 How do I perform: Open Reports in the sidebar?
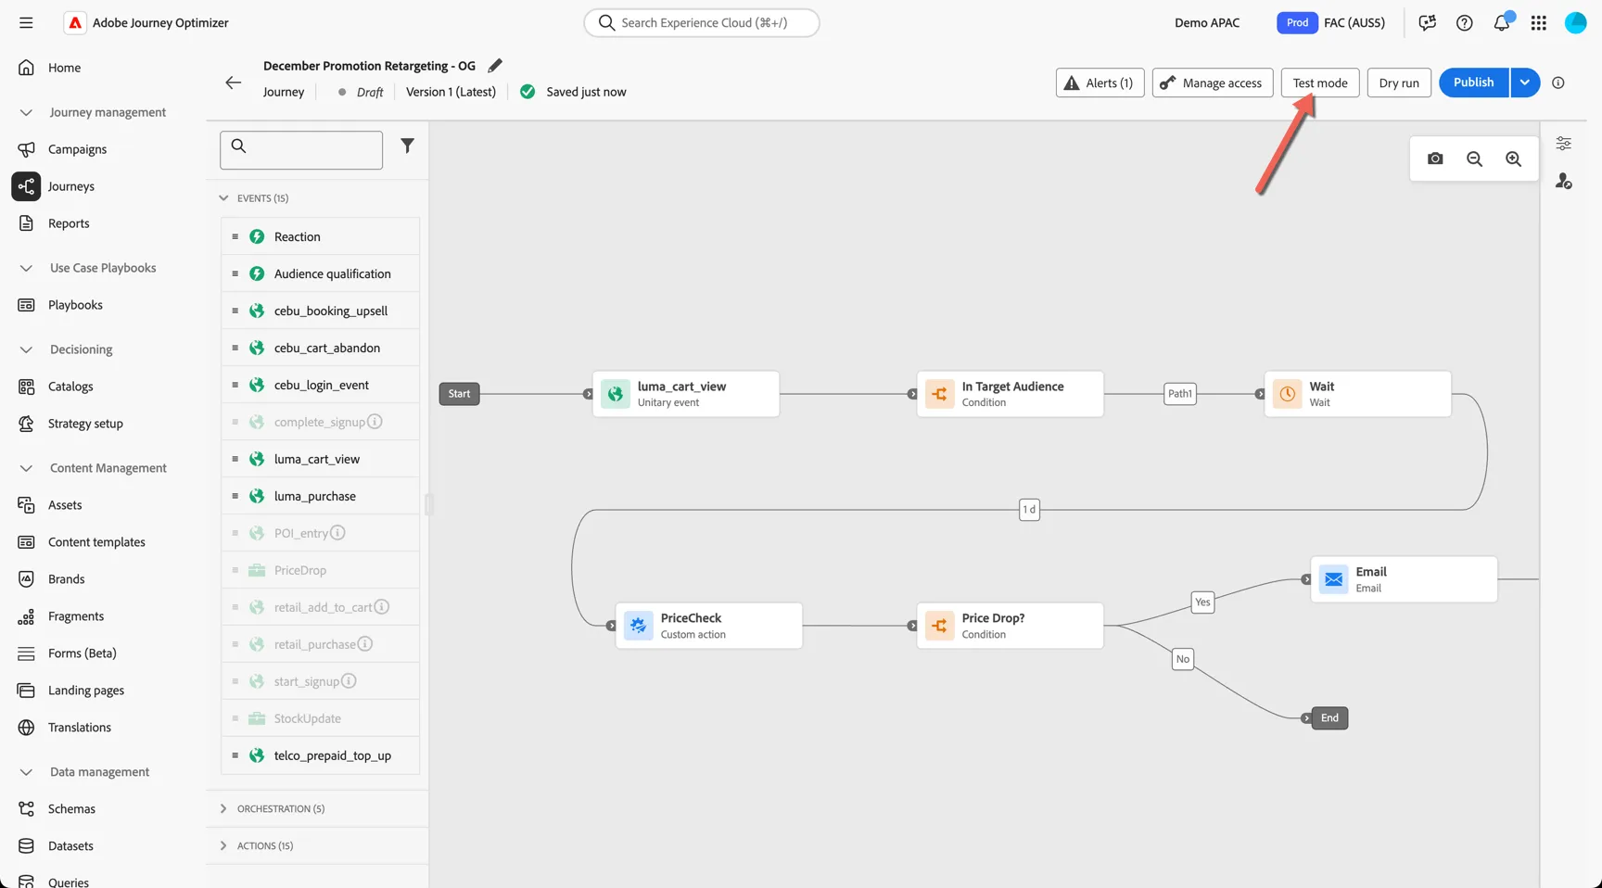[x=69, y=223]
